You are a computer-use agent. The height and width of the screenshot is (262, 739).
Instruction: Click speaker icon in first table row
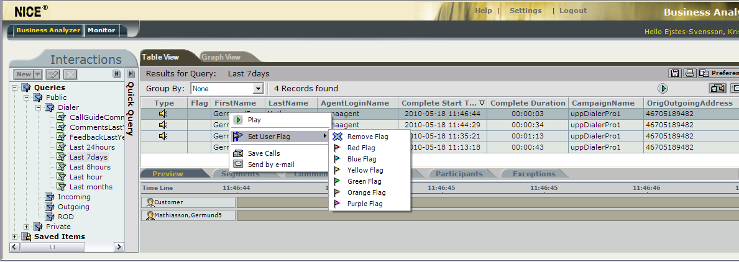[x=164, y=114]
